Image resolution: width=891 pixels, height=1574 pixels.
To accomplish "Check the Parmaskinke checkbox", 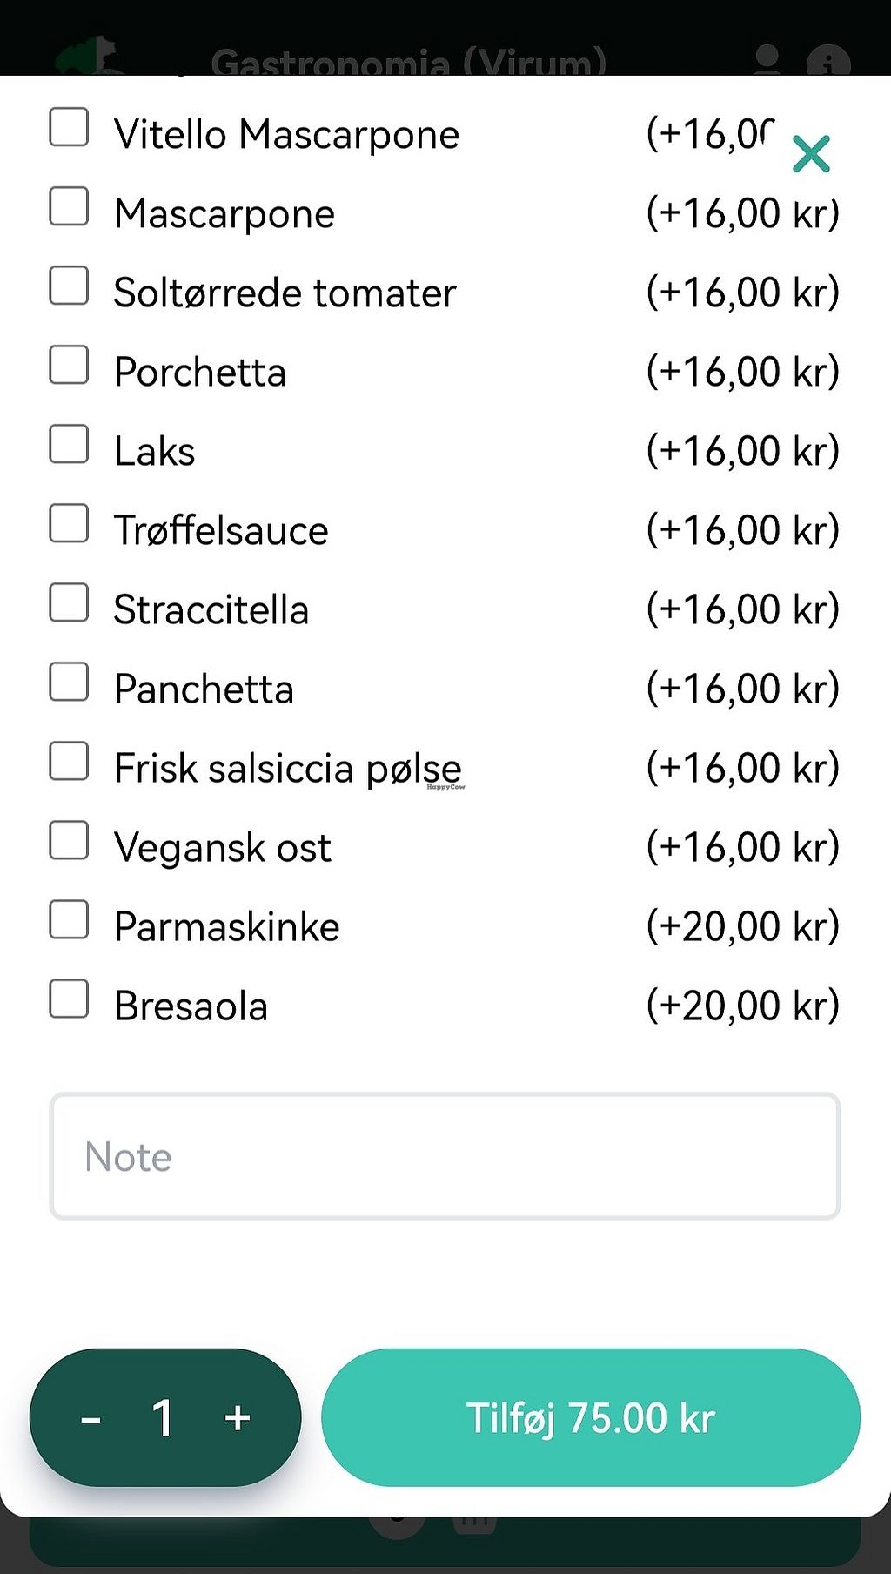I will pyautogui.click(x=69, y=919).
